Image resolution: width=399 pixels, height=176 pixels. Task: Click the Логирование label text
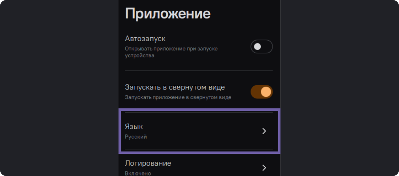(x=148, y=163)
